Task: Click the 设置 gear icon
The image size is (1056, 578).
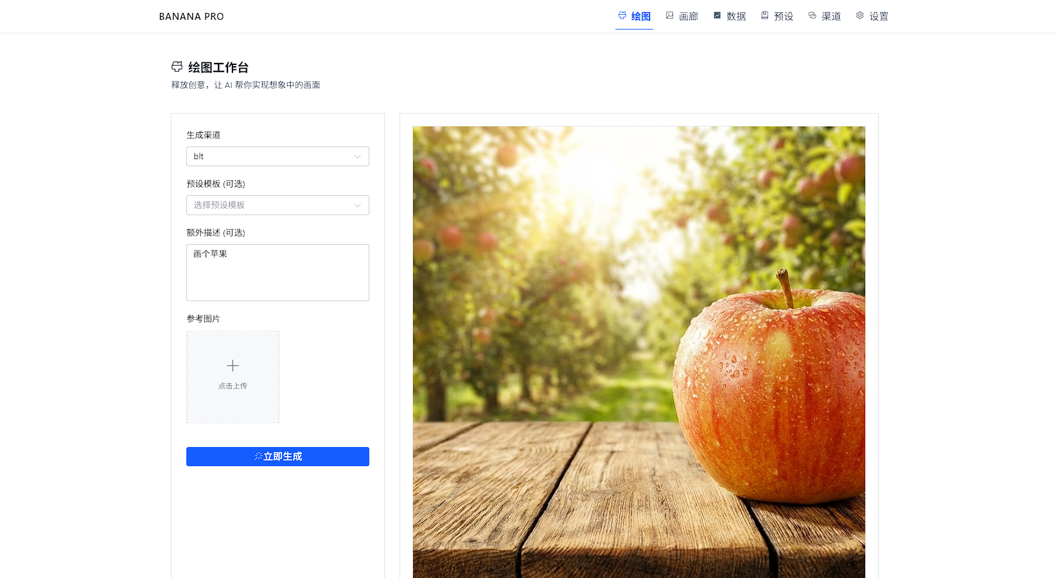Action: click(859, 15)
